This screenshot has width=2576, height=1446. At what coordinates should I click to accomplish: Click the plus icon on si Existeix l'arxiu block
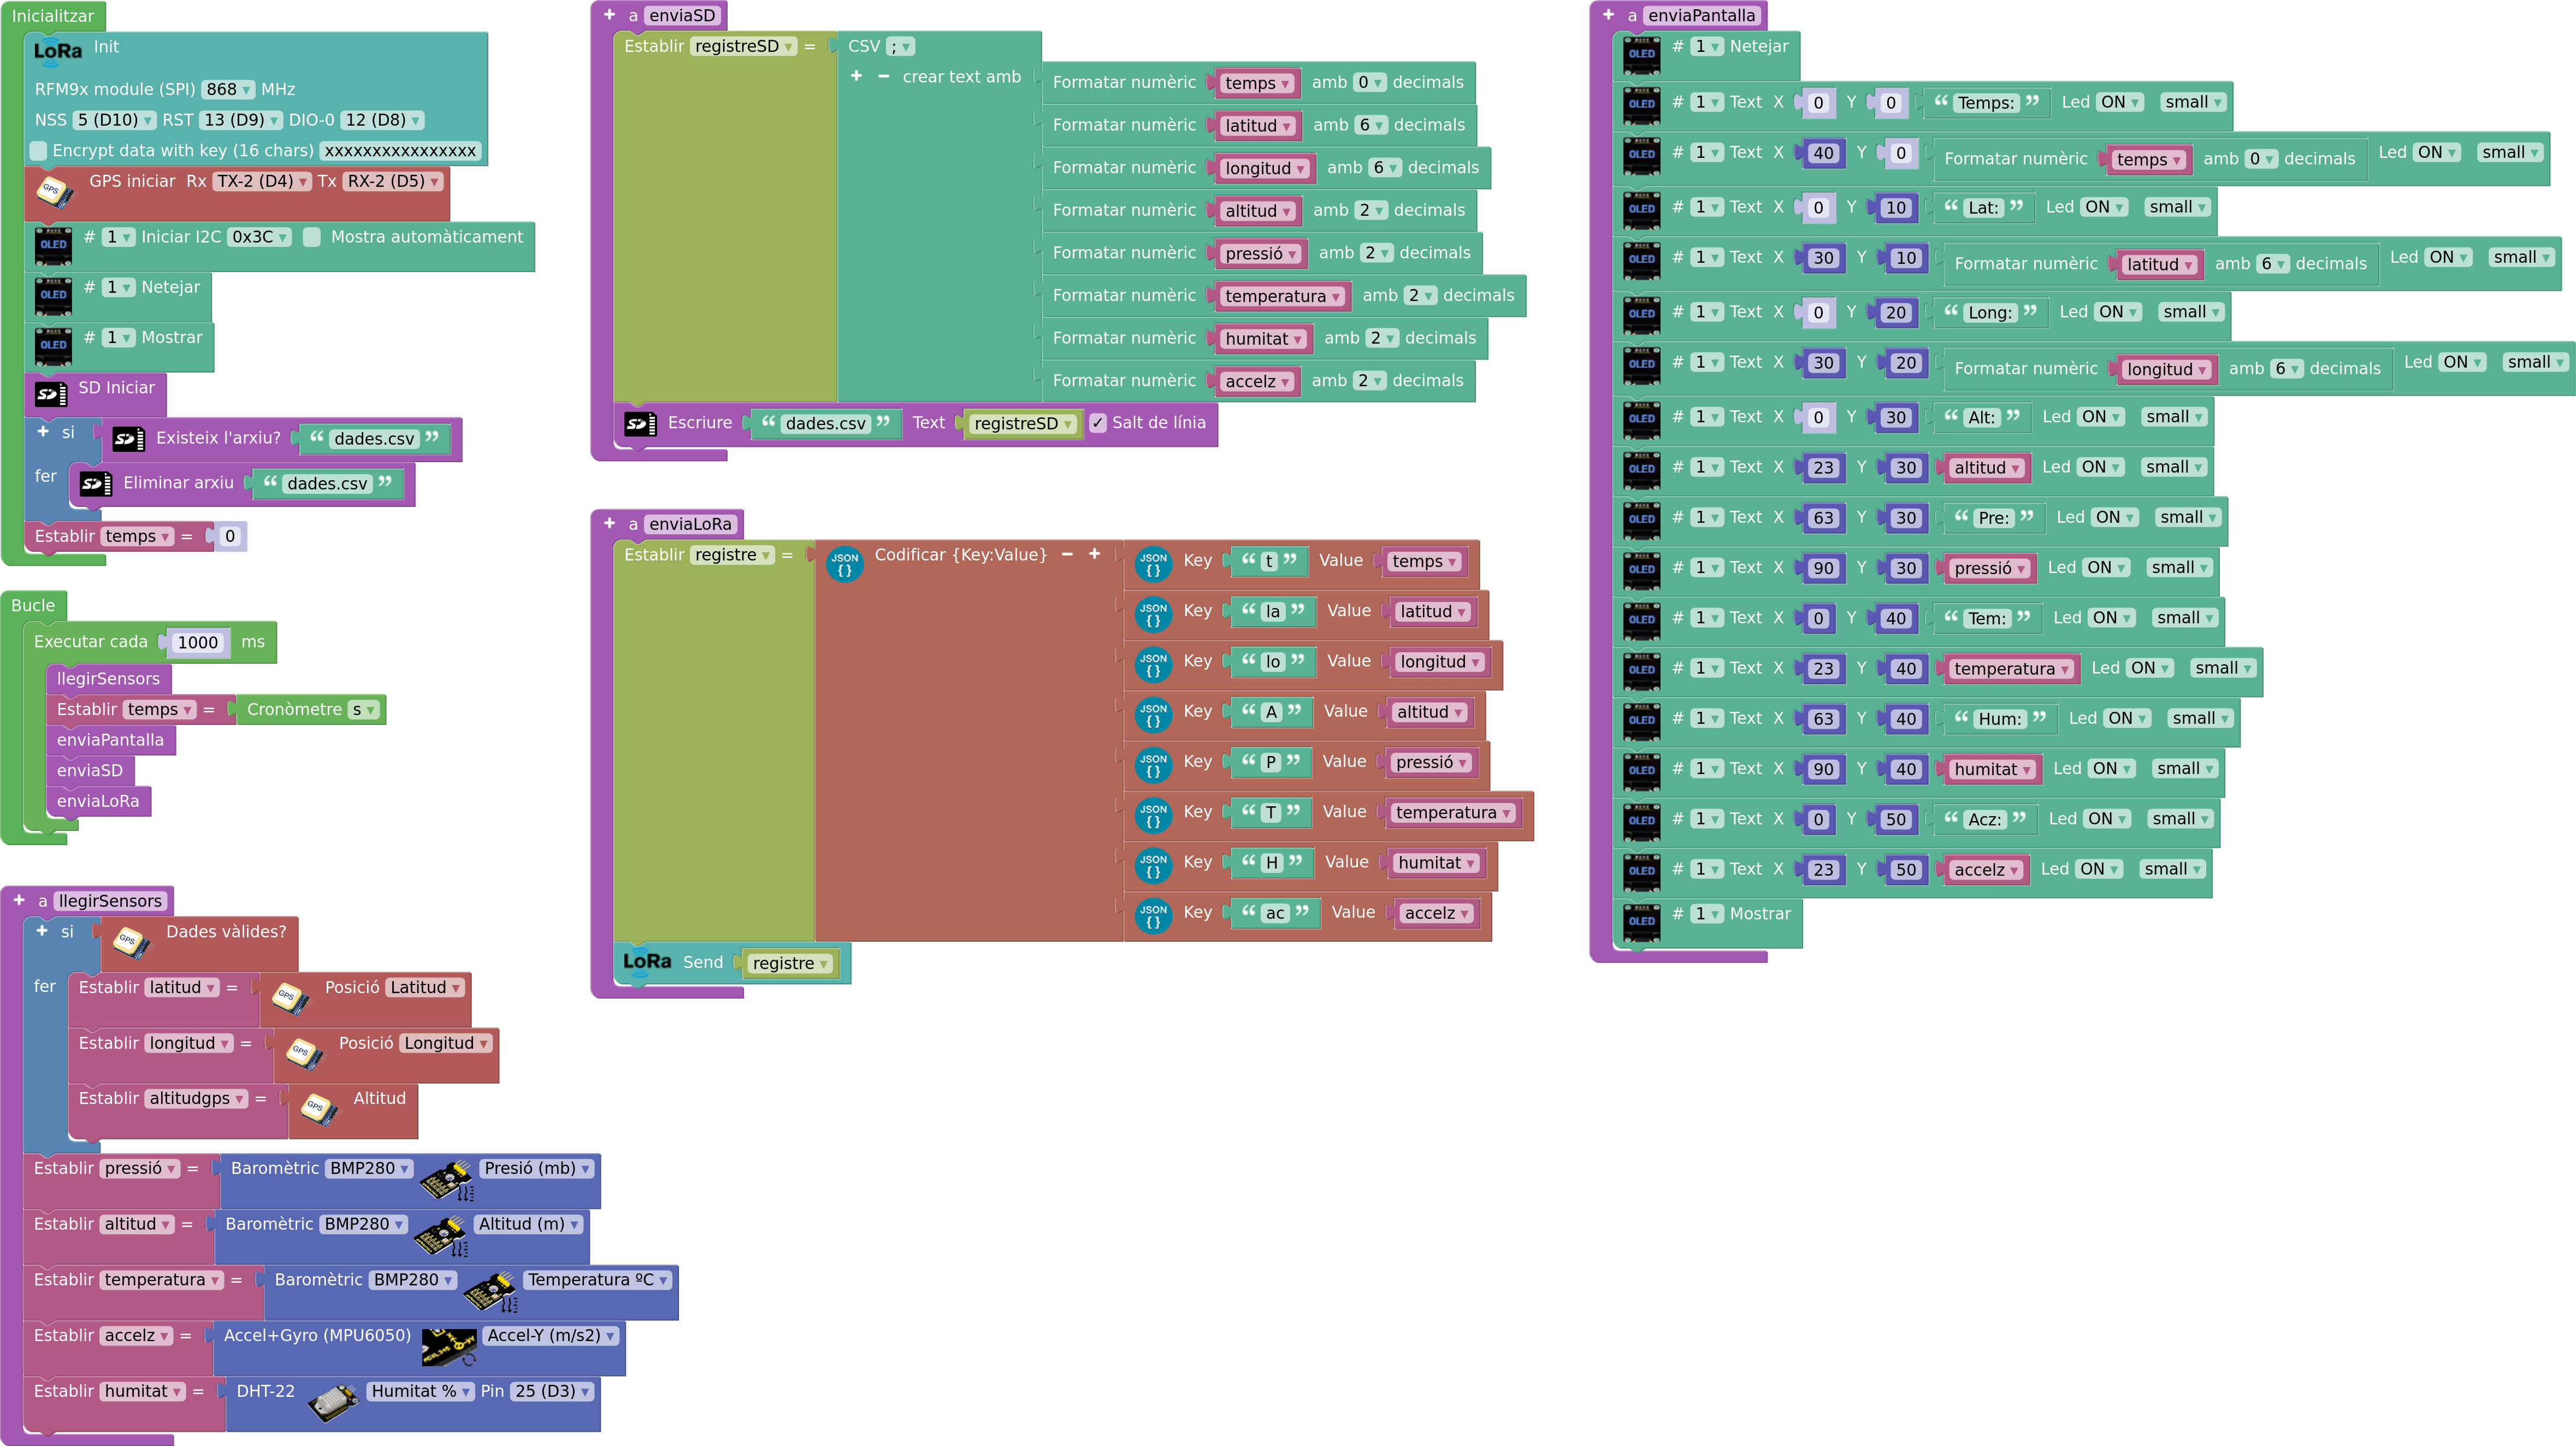43,432
